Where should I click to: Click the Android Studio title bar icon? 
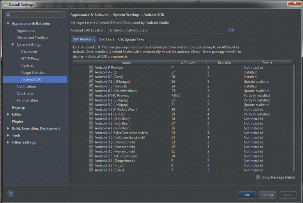5,4
